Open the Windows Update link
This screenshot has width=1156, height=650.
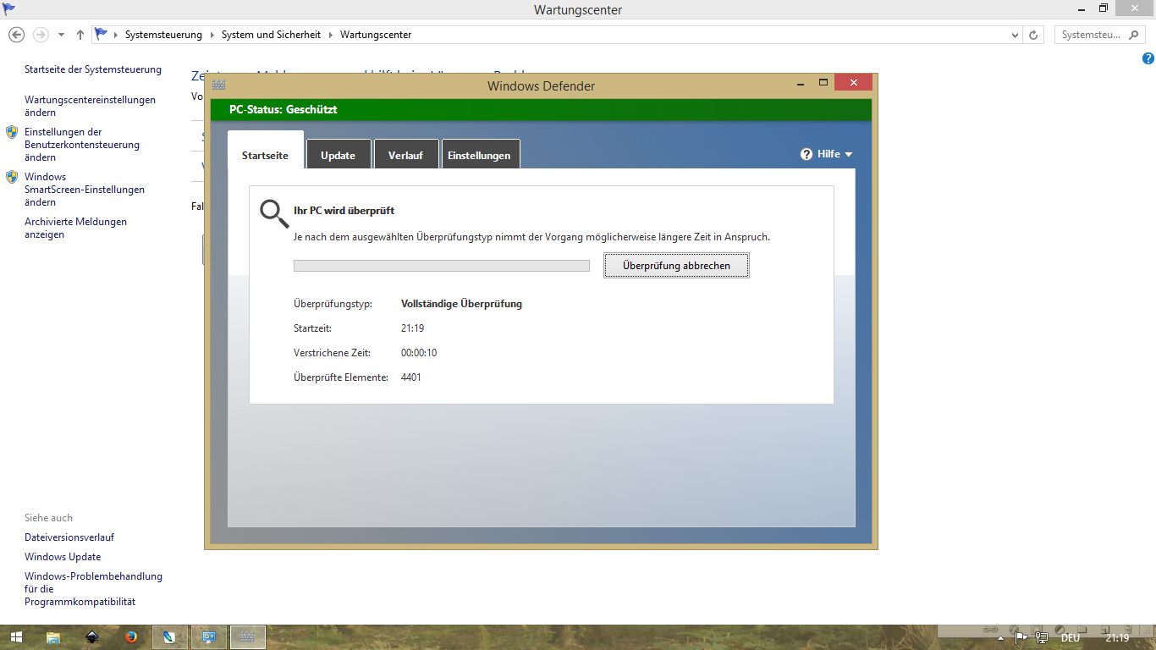click(x=63, y=557)
